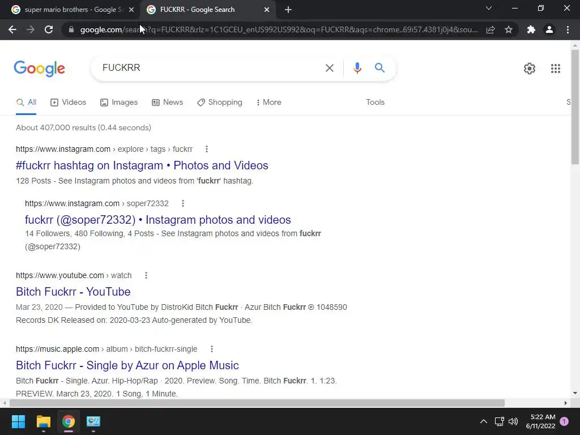
Task: Switch to Shopping results
Action: tap(220, 103)
